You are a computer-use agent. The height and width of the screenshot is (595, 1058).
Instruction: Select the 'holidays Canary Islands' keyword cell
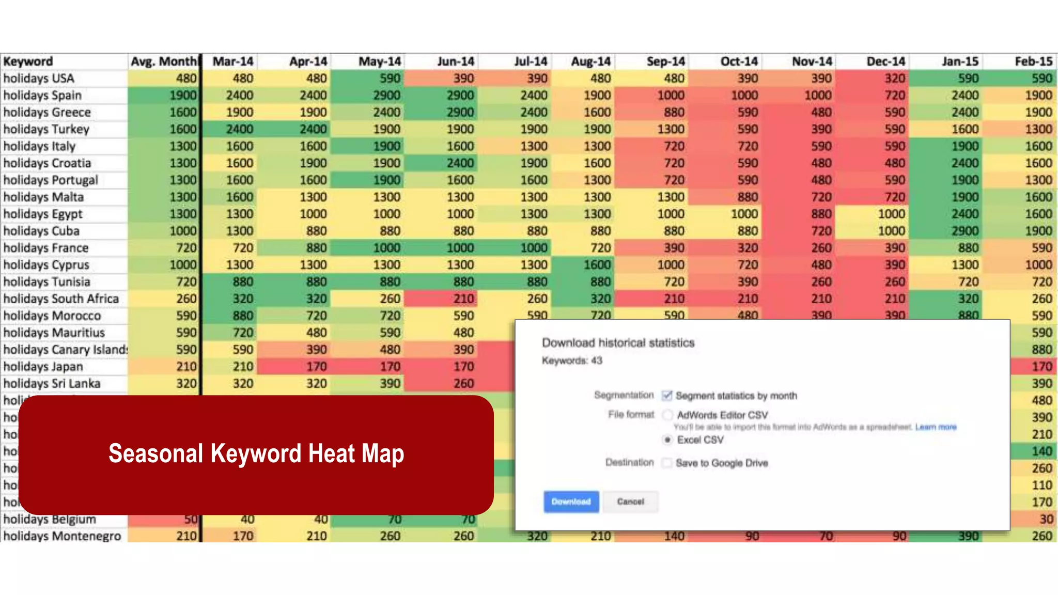pyautogui.click(x=64, y=350)
